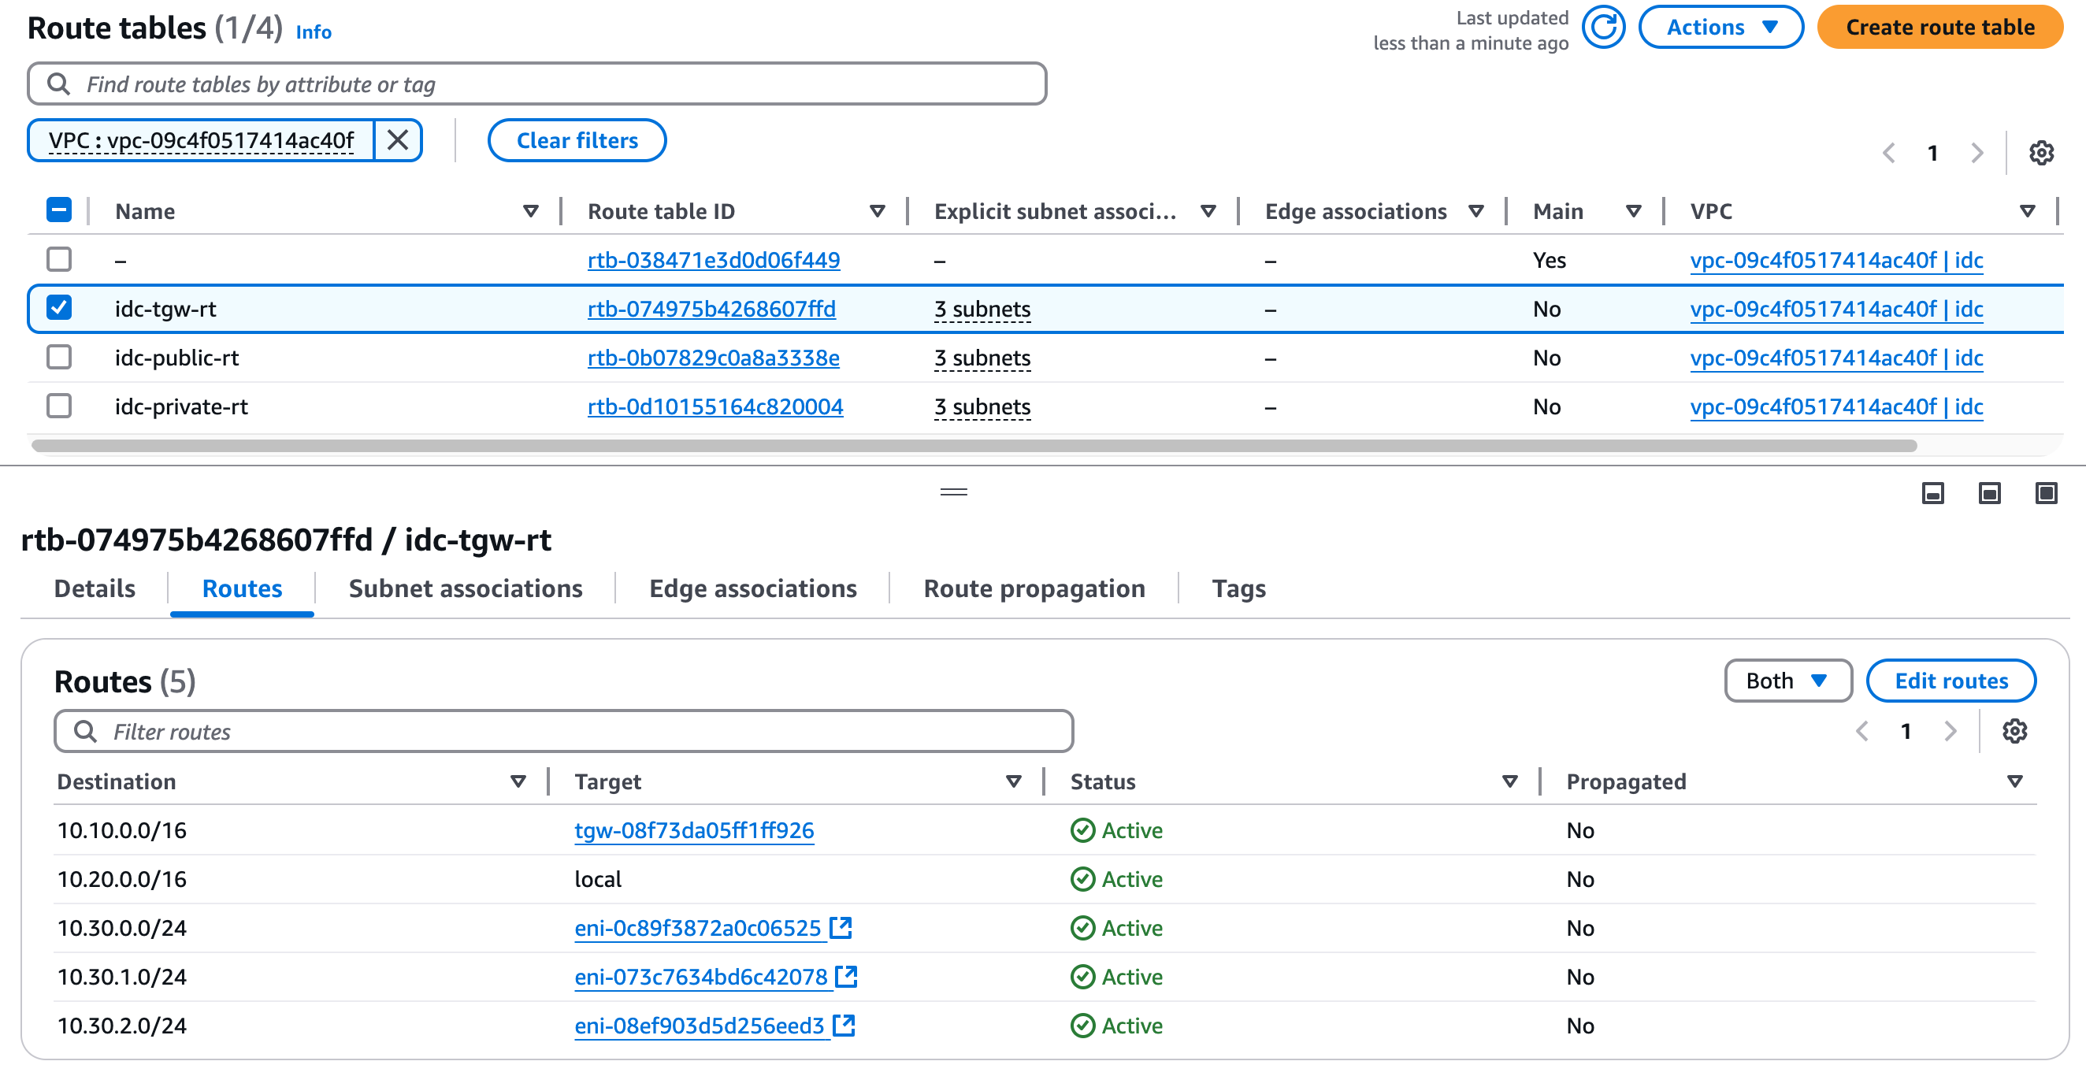Image resolution: width=2086 pixels, height=1076 pixels.
Task: Open the Actions dropdown menu
Action: click(1720, 28)
